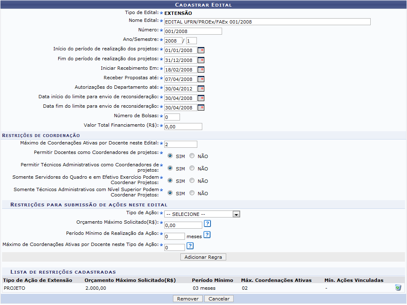Select NÃO for Técnicos com Nível Superior
407x305 pixels.
coord(192,193)
